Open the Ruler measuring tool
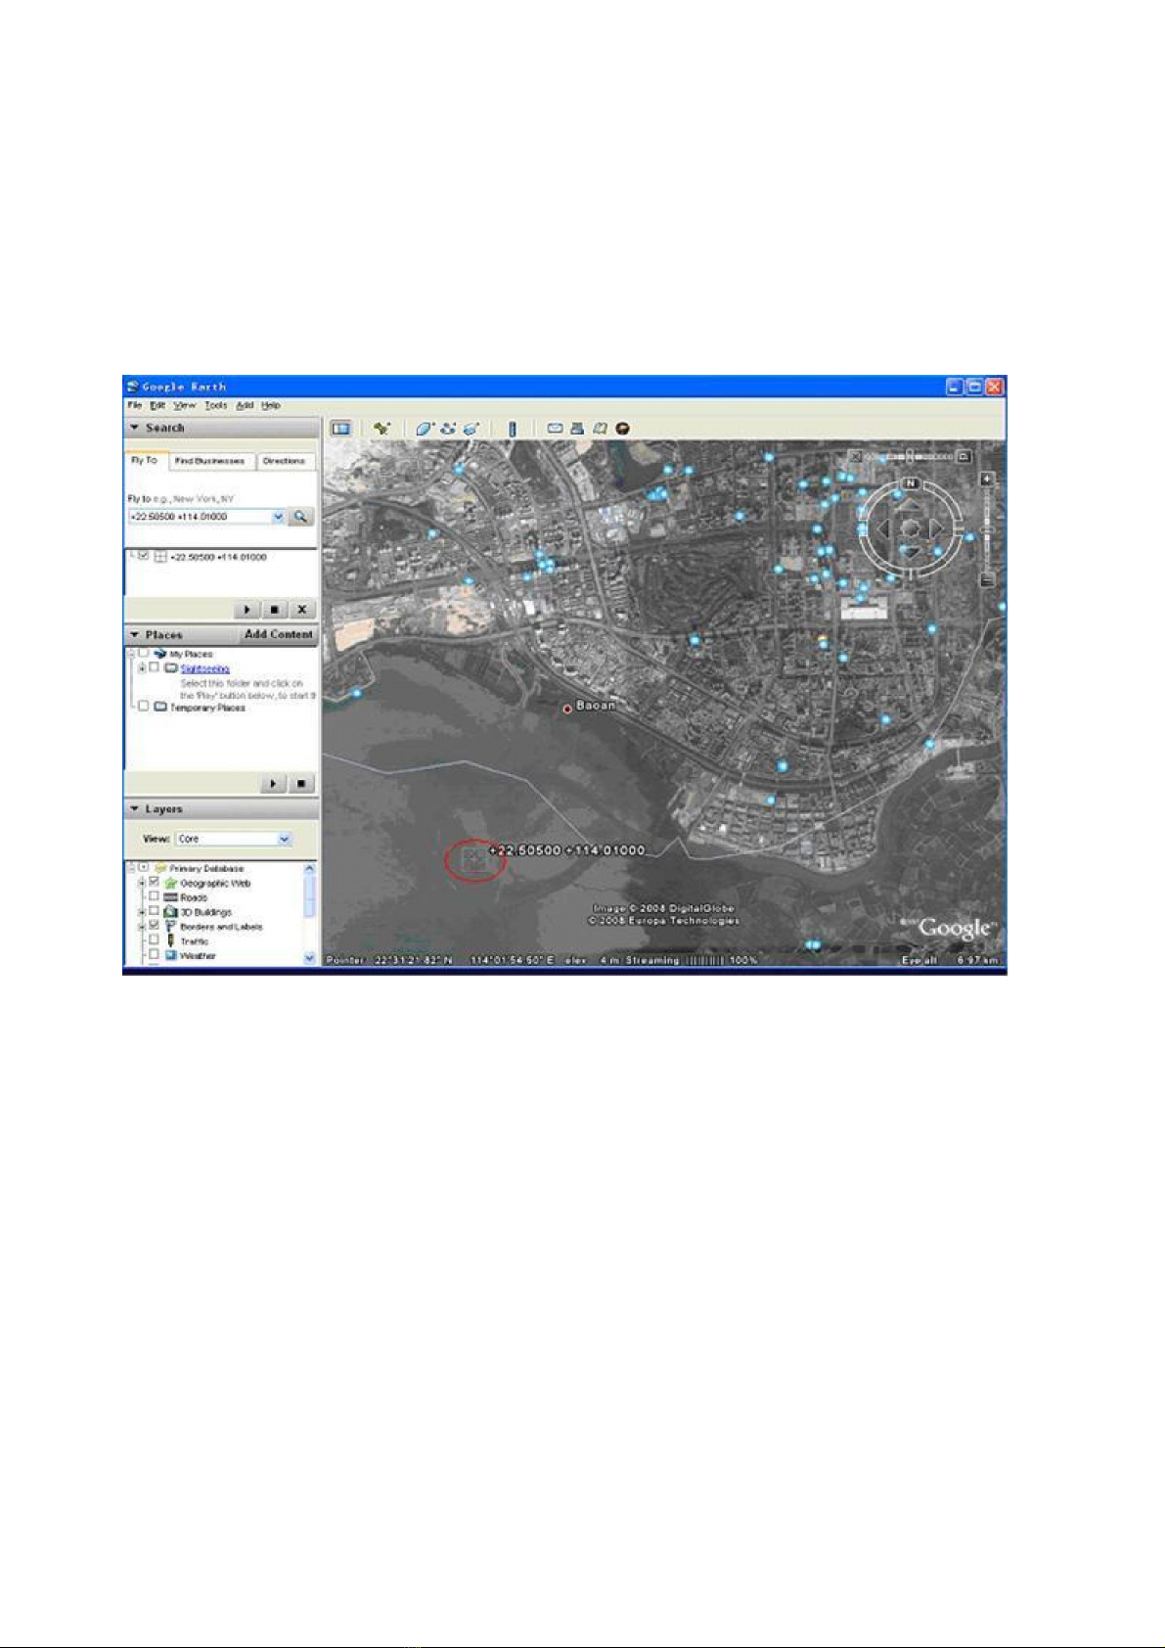Screen dimensions: 1165x1648 [x=512, y=429]
